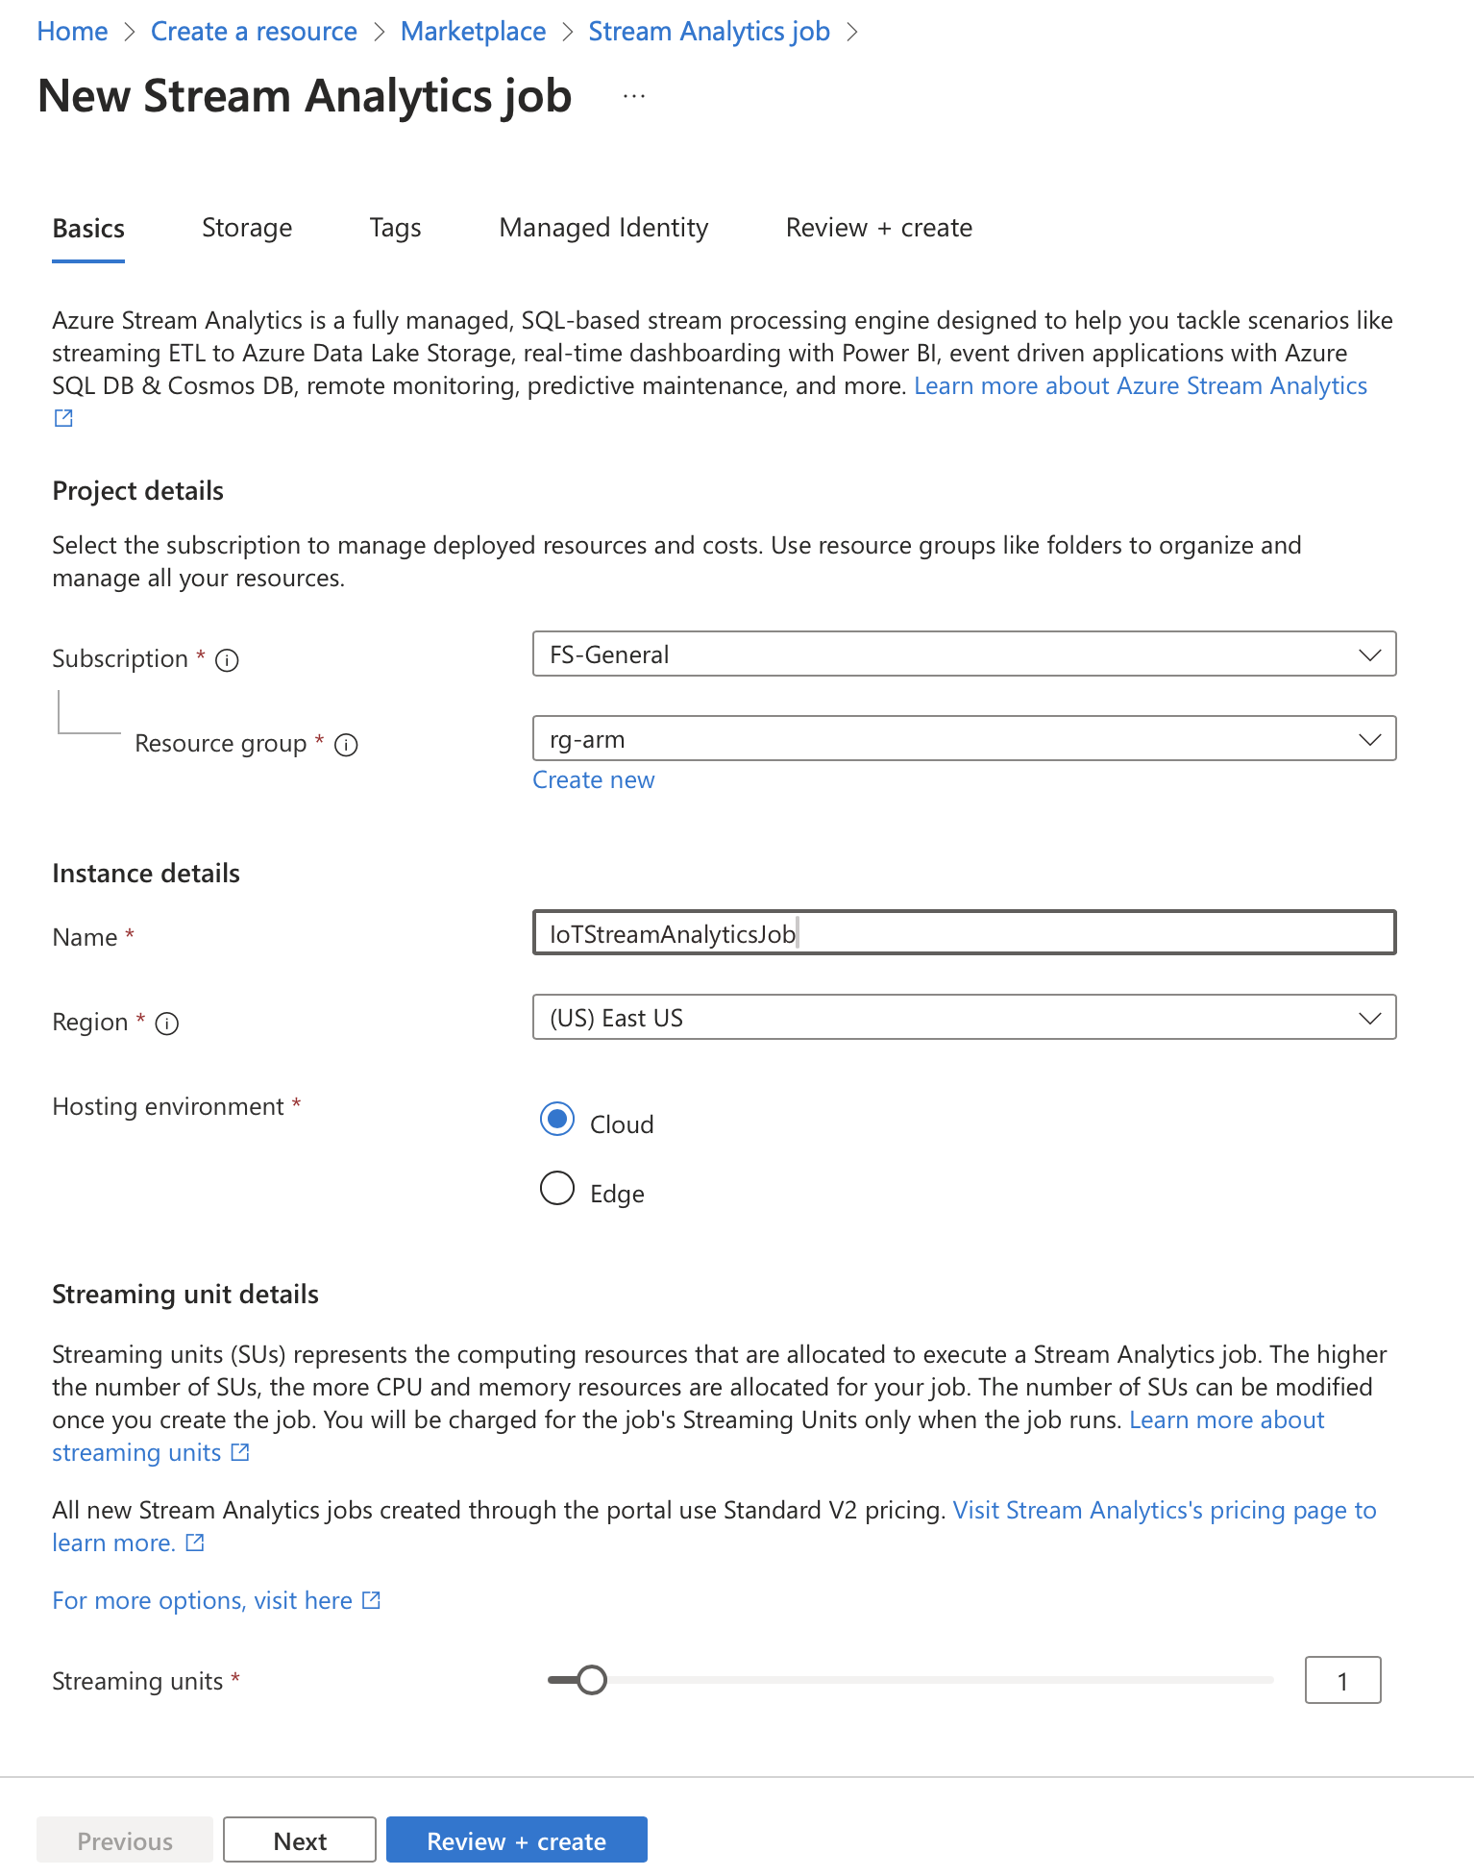Switch to the Tags tab
The width and height of the screenshot is (1474, 1876).
[395, 228]
